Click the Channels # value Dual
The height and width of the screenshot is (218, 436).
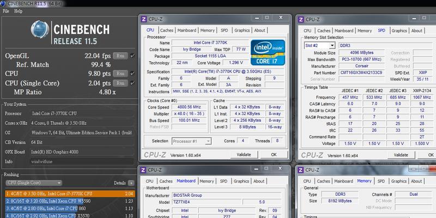pos(414,194)
